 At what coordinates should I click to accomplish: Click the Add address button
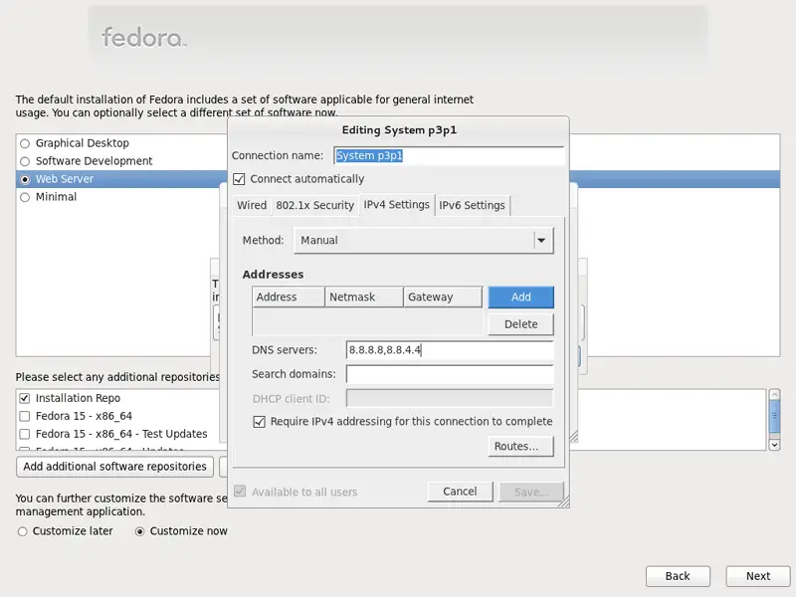click(520, 297)
